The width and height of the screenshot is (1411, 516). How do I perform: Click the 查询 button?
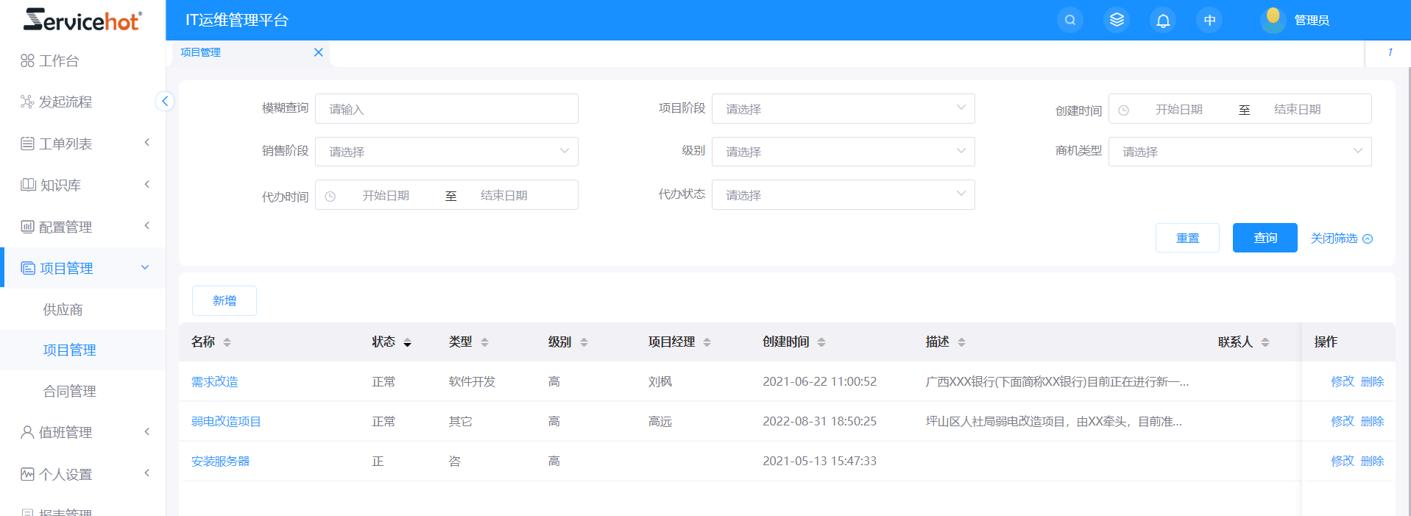pyautogui.click(x=1265, y=238)
